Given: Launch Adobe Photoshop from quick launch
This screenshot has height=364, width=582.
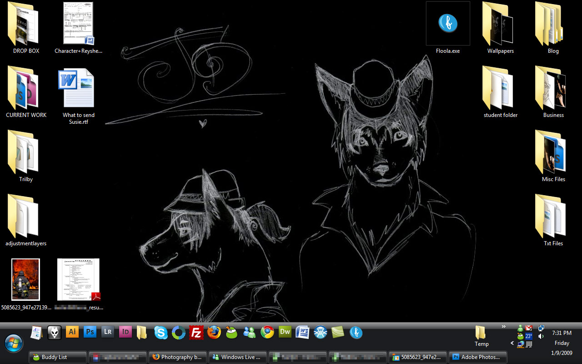Looking at the screenshot, I should (90, 332).
